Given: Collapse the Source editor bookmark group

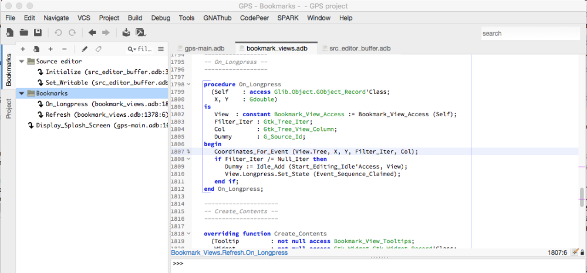Looking at the screenshot, I should coord(22,61).
